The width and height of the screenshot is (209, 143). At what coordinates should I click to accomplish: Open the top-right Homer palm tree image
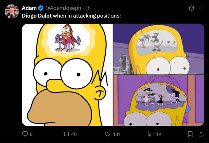[x=159, y=49]
